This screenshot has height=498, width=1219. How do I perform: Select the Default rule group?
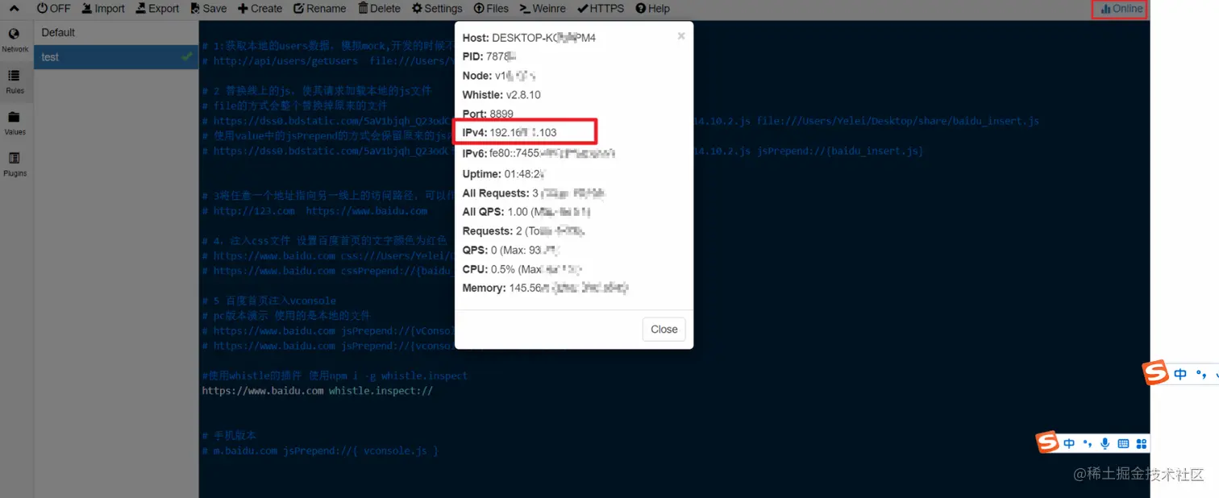tap(116, 32)
